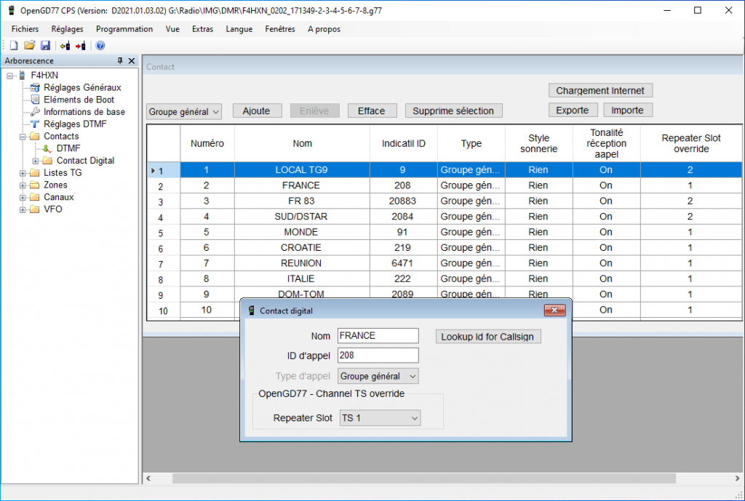This screenshot has height=501, width=745.
Task: Open the Extras menu
Action: coord(202,29)
